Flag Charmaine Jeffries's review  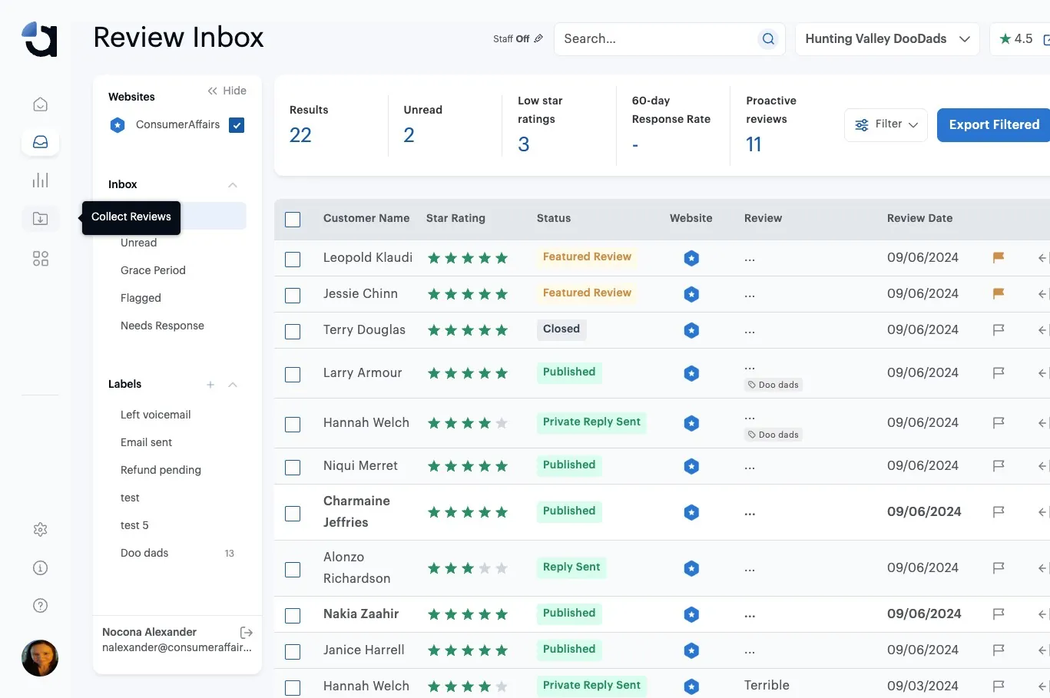[x=999, y=512]
